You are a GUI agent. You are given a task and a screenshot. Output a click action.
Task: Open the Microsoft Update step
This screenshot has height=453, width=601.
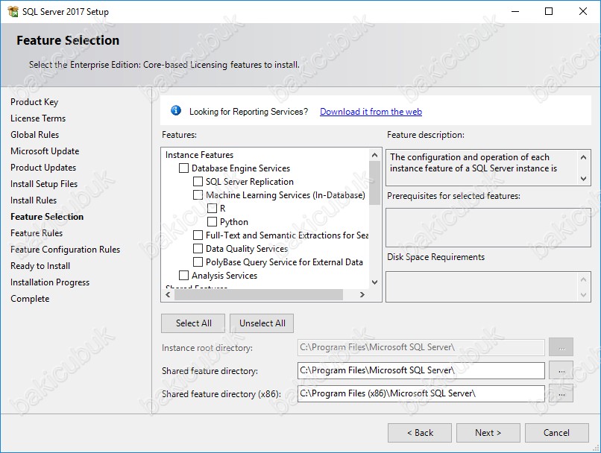[x=45, y=151]
